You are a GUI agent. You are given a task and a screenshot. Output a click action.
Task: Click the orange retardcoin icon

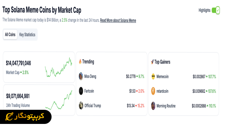153,91
